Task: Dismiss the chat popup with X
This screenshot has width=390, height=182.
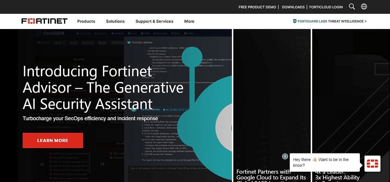Action: pyautogui.click(x=285, y=156)
